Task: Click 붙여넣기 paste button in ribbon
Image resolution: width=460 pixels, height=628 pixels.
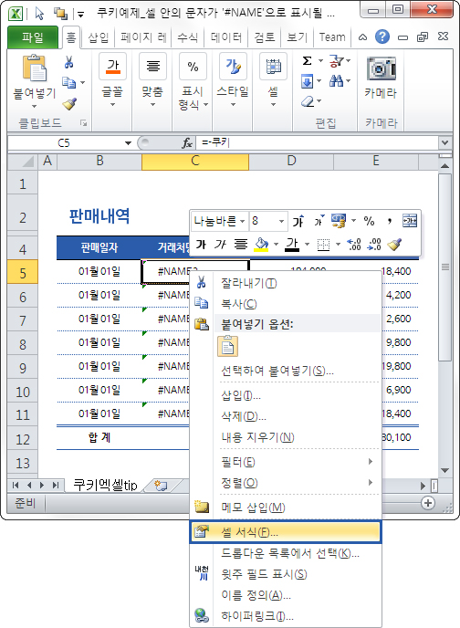Action: (35, 82)
